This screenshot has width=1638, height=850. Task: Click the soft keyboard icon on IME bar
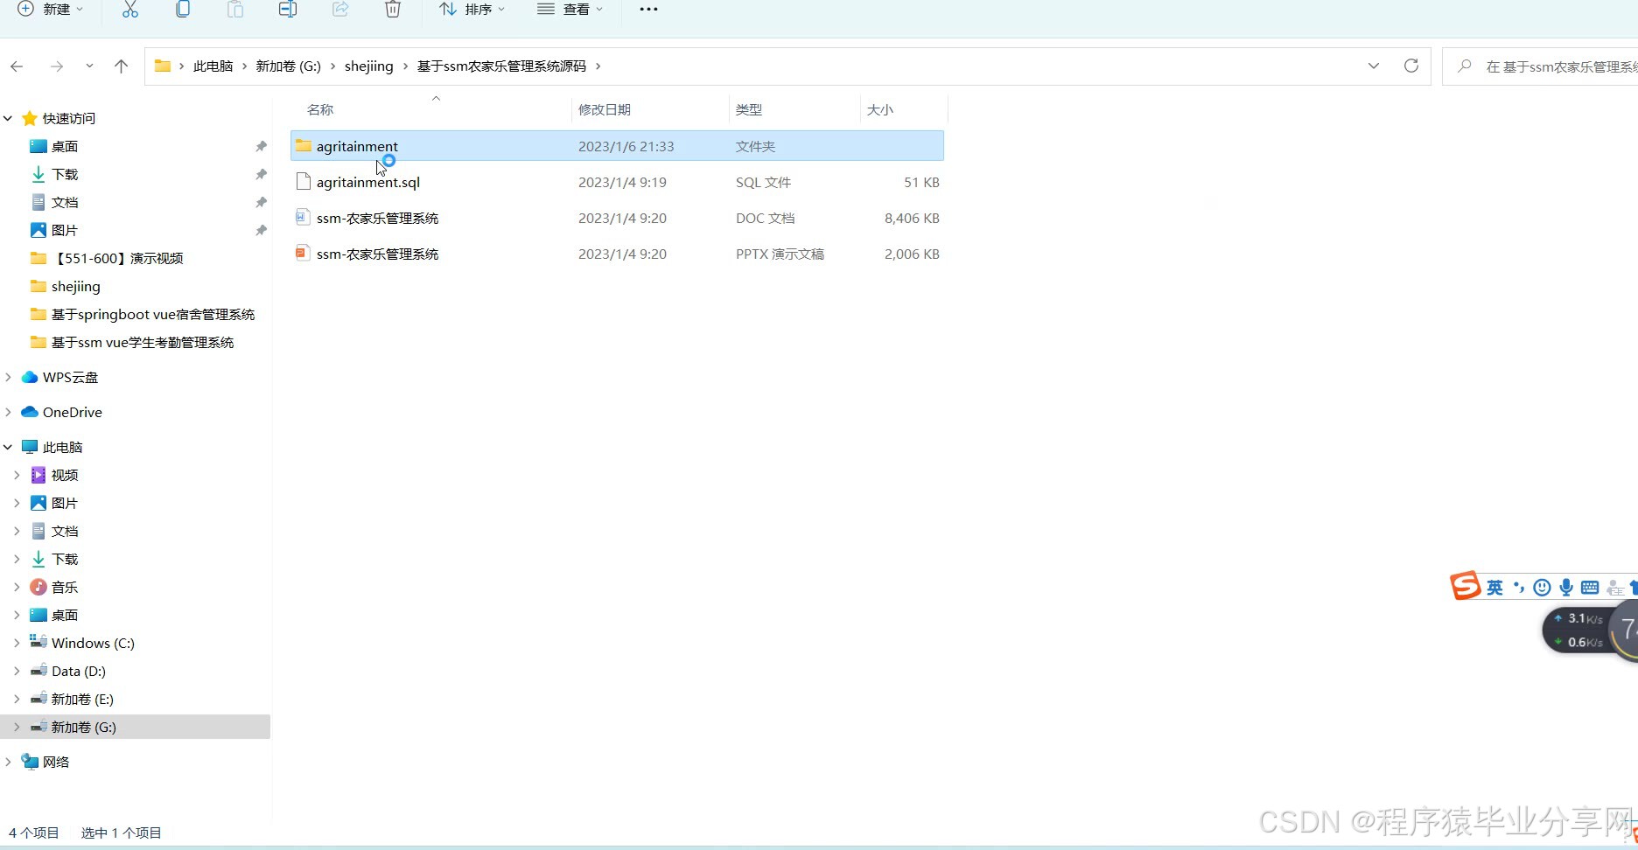[x=1590, y=588]
